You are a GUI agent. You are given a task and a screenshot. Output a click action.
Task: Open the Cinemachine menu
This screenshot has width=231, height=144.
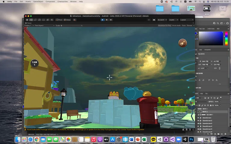62,1
